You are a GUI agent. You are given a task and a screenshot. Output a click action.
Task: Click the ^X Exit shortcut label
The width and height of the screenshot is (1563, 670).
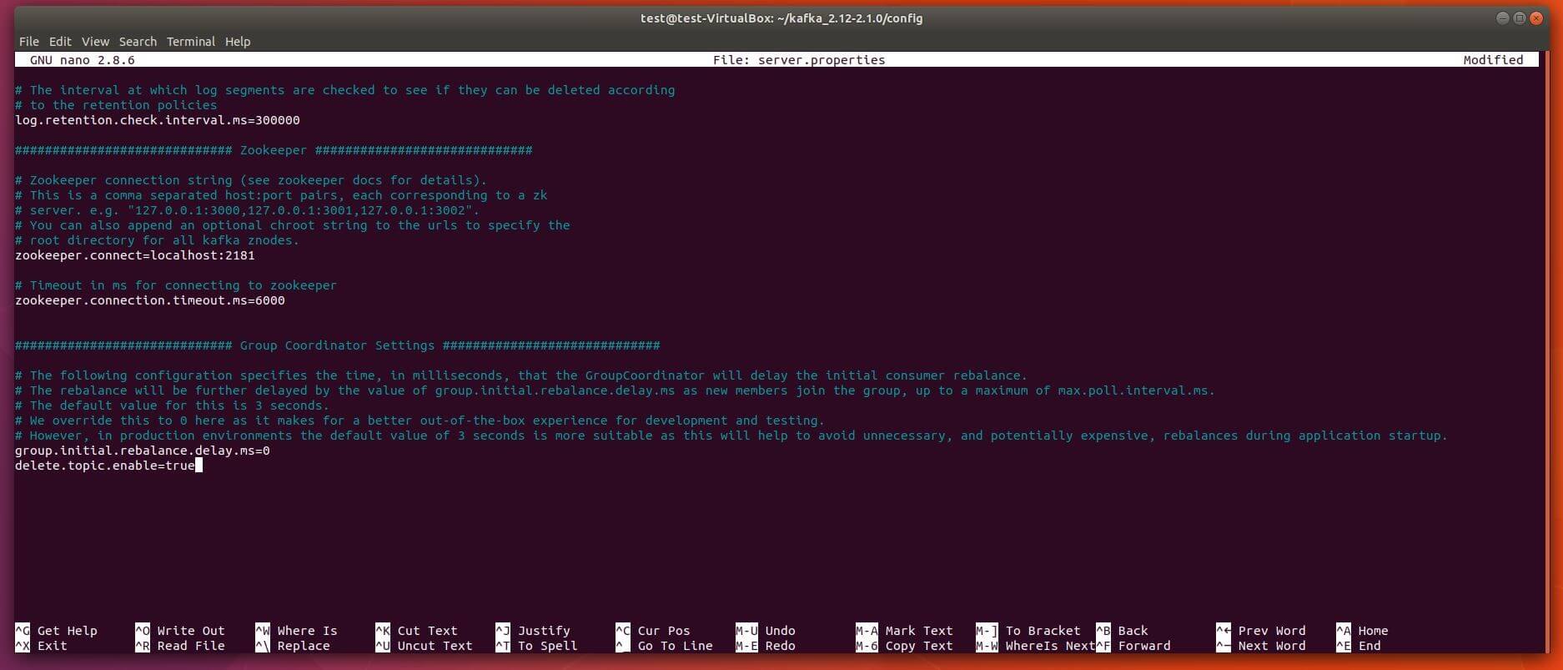click(42, 646)
